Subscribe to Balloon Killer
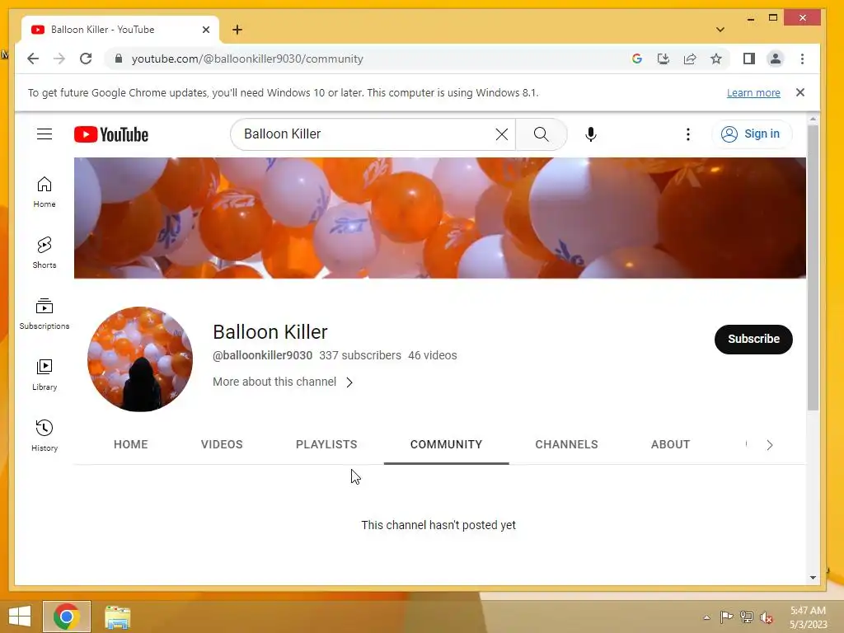 point(753,339)
